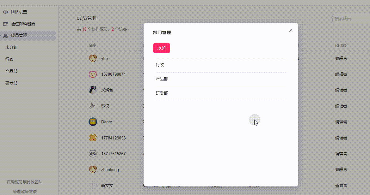Click the penguin avatar for 叉烧包
The height and width of the screenshot is (195, 370).
coord(92,90)
